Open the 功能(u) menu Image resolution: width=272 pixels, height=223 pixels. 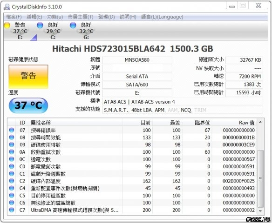click(55, 17)
